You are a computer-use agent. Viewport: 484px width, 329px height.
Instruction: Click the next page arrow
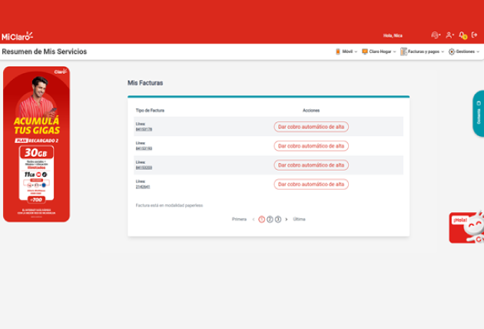point(287,219)
